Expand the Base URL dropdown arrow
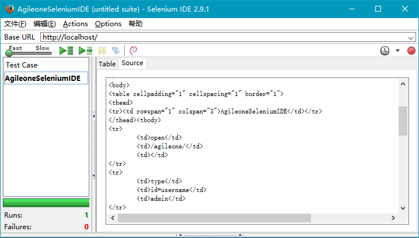Image resolution: width=419 pixels, height=238 pixels. 411,38
